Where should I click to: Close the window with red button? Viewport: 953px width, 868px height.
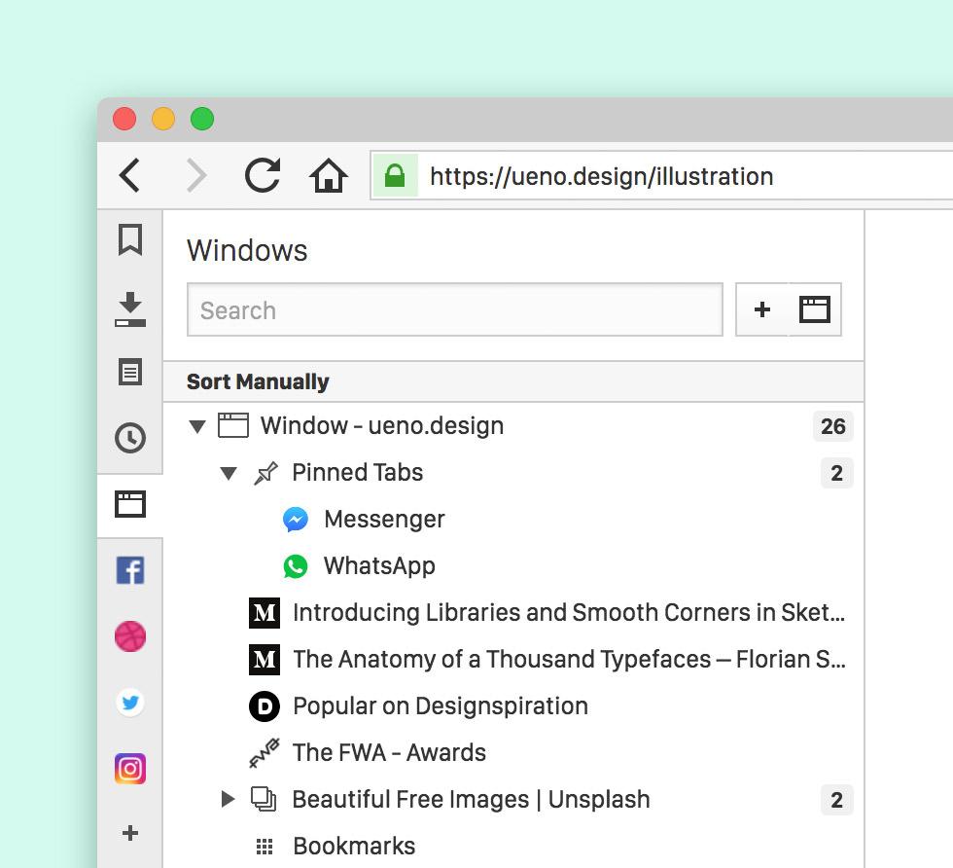tap(124, 119)
